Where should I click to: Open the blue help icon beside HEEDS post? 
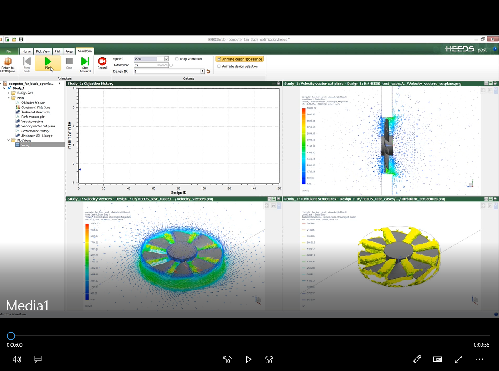coord(495,49)
